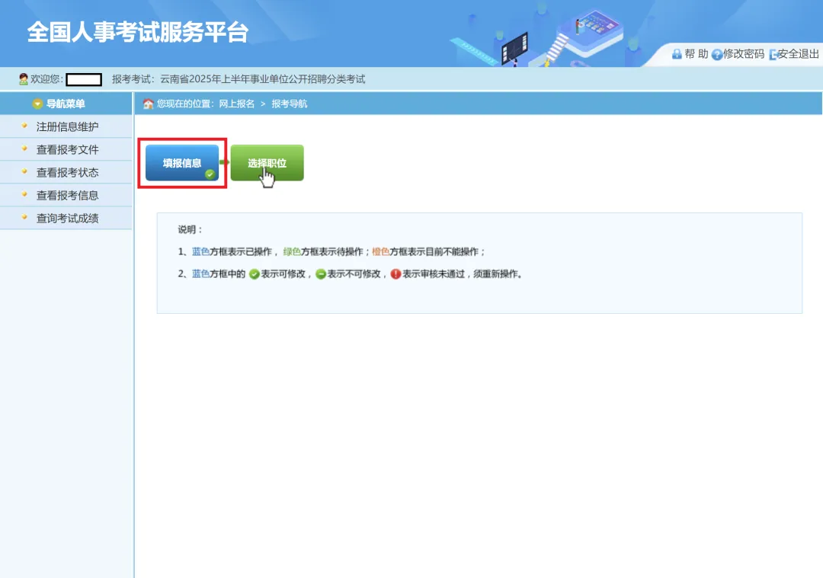
Task: Click the gray 不可修改 indicator in instructions
Action: point(322,273)
